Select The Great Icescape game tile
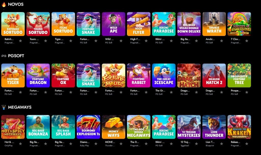The width and height of the screenshot is (261, 155). tap(164, 75)
